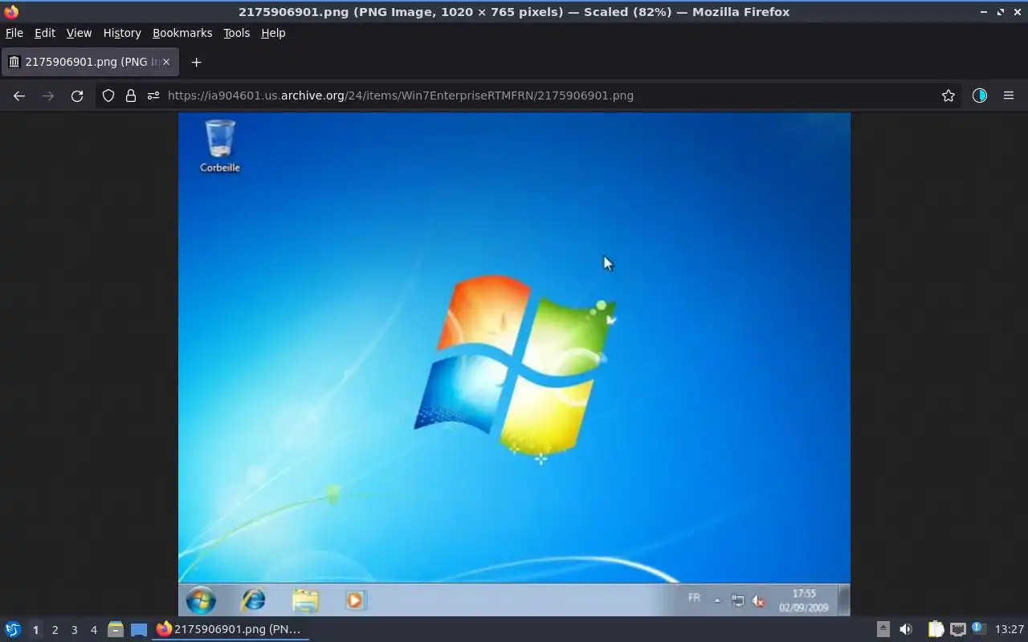Close the 2175906901.png tab

[166, 62]
